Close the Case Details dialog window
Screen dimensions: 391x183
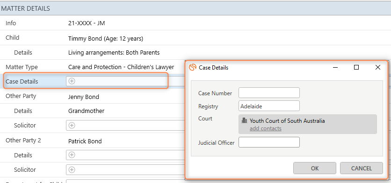click(377, 67)
